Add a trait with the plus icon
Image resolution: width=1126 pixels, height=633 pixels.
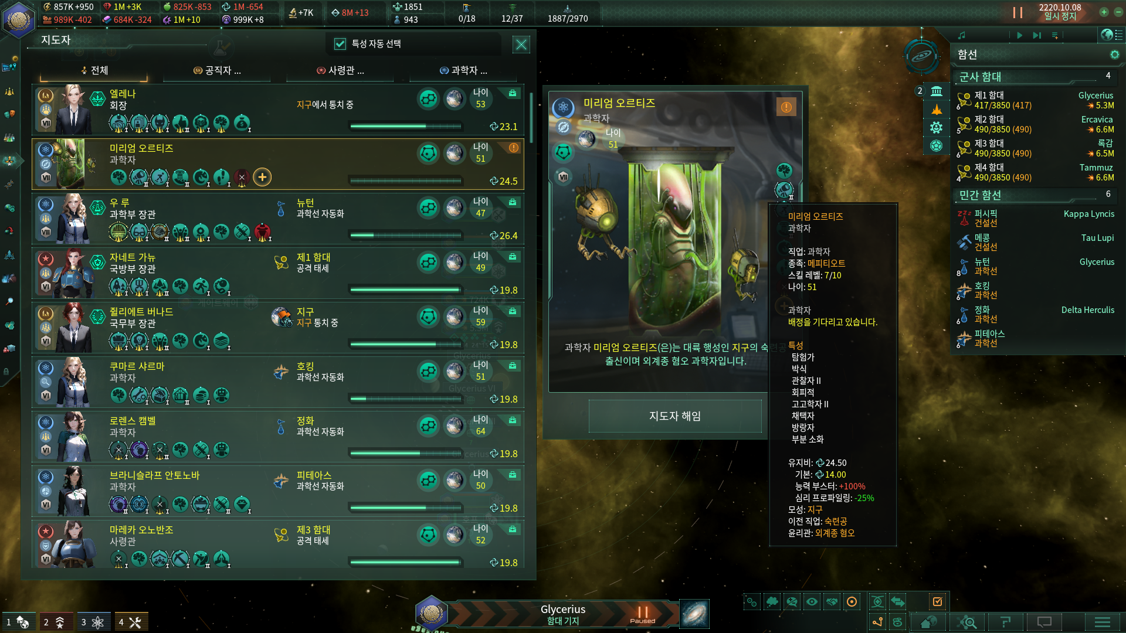coord(262,177)
